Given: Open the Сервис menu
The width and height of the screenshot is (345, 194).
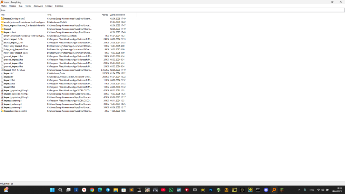Looking at the screenshot, I should [49, 6].
